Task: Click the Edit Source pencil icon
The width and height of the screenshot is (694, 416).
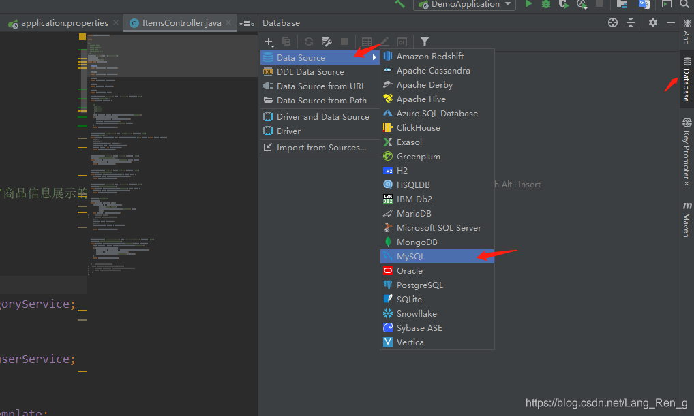Action: pos(384,42)
